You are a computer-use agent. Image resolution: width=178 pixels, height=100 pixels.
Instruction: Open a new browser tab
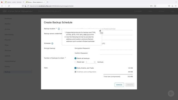(48, 2)
